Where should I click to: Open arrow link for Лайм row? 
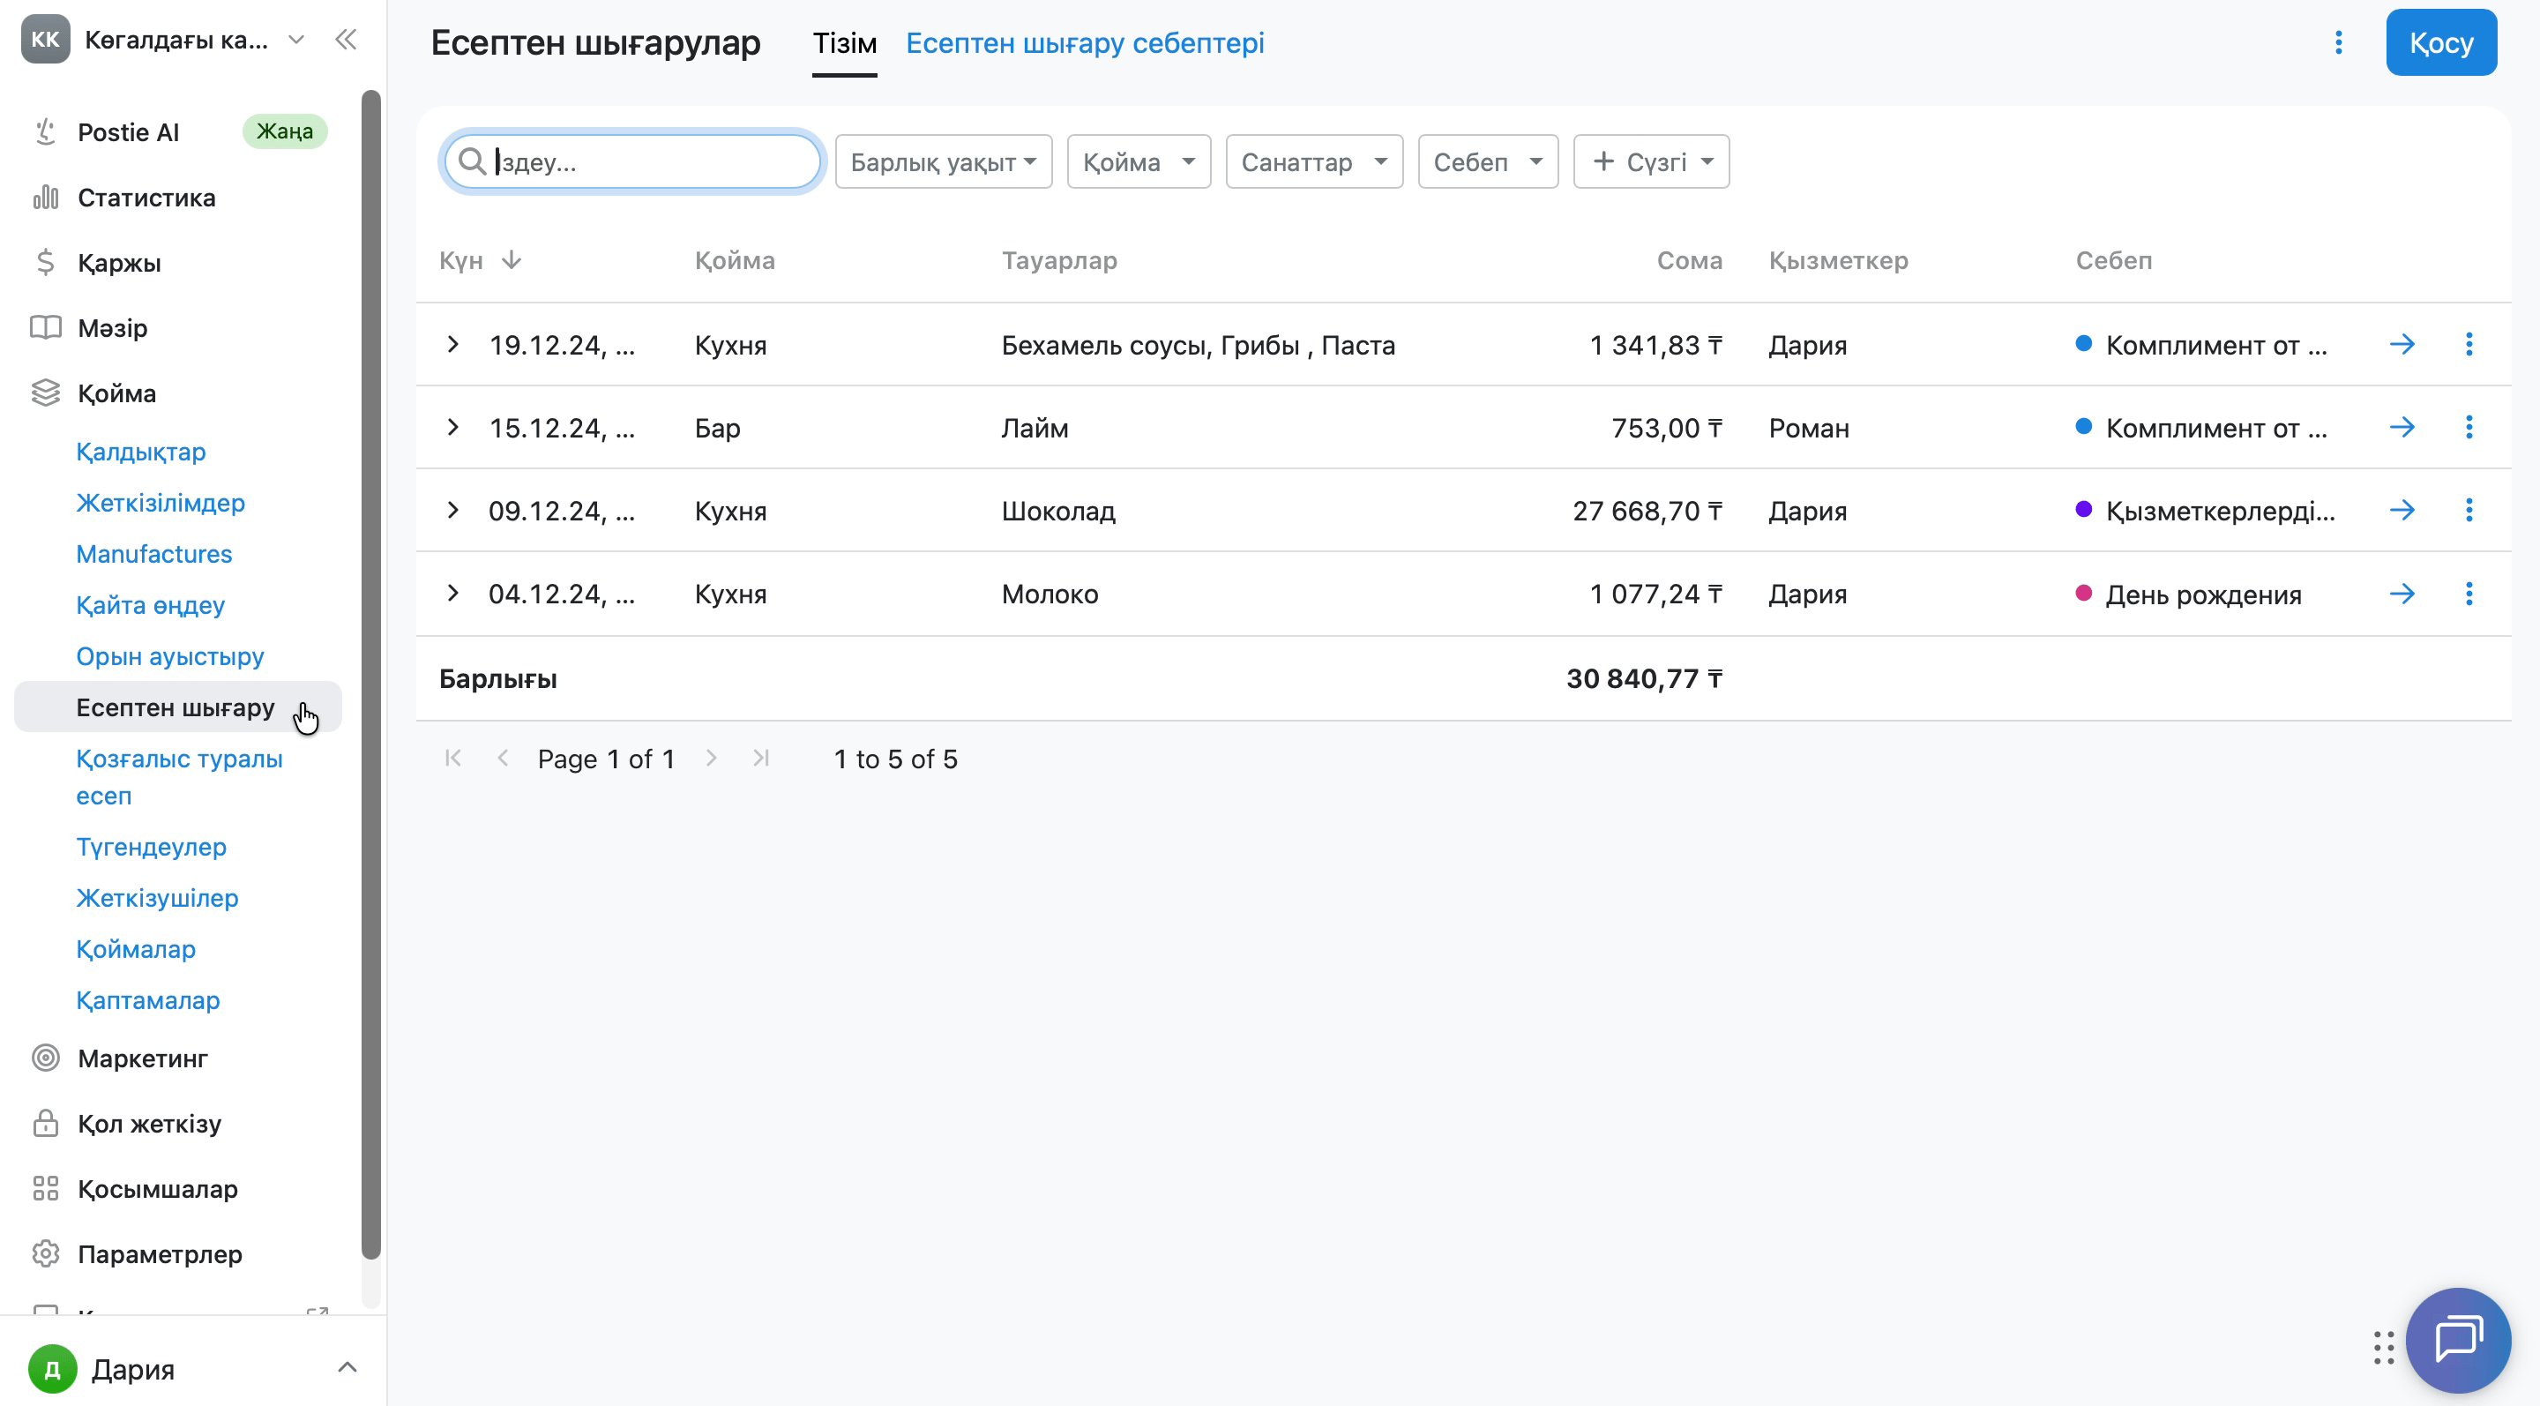pyautogui.click(x=2402, y=427)
